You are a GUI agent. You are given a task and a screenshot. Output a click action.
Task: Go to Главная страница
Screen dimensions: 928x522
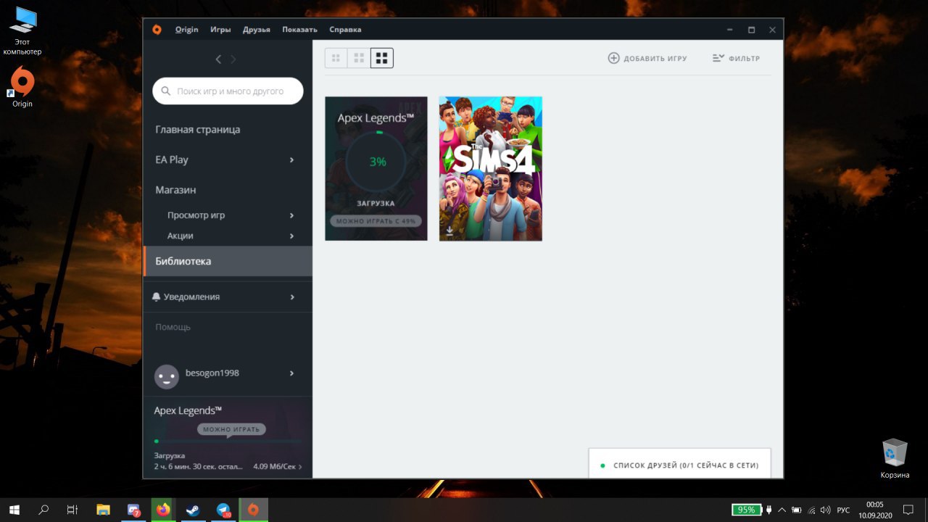197,130
